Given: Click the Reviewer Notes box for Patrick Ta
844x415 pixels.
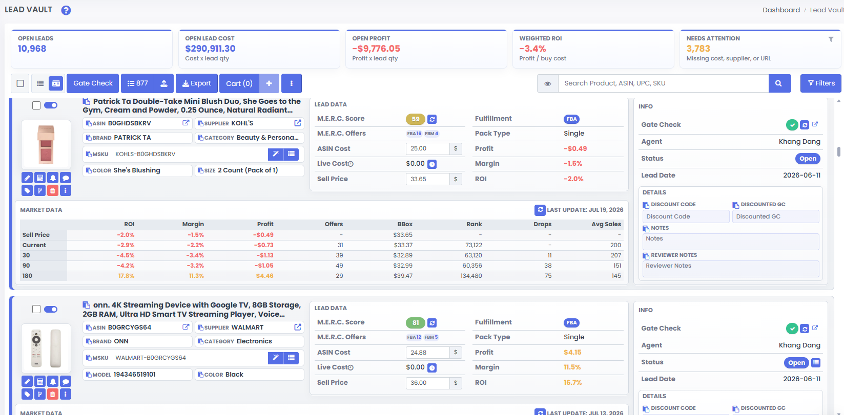Looking at the screenshot, I should click(731, 269).
